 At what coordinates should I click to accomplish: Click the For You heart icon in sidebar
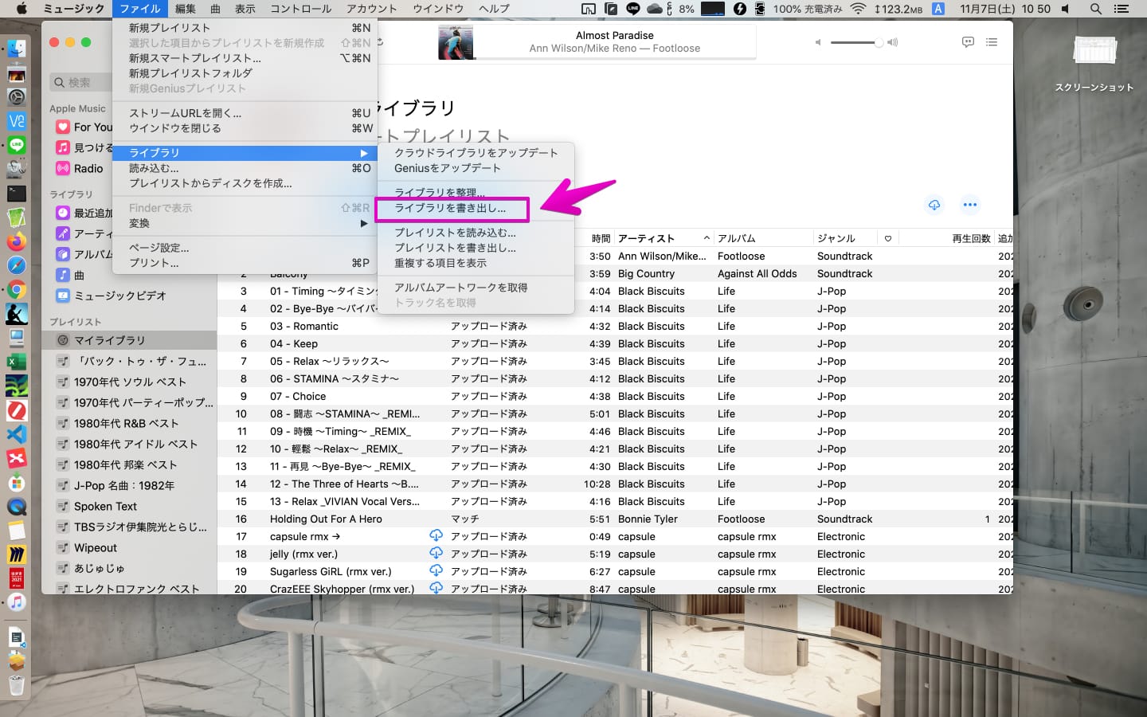[63, 127]
